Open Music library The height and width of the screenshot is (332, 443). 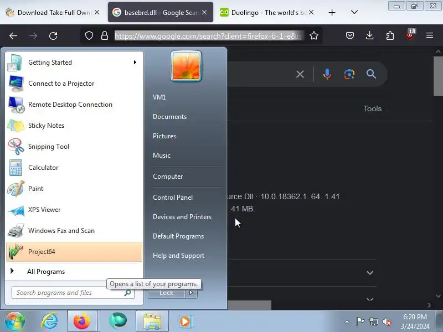click(162, 155)
